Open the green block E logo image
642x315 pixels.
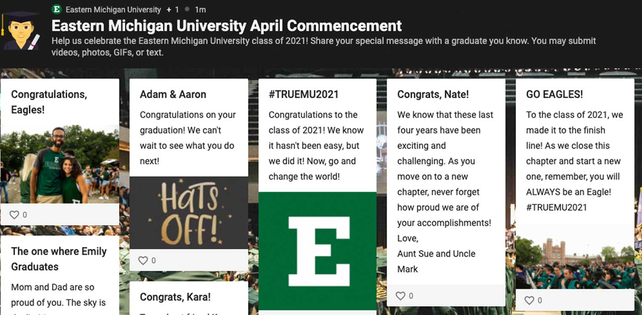317,251
